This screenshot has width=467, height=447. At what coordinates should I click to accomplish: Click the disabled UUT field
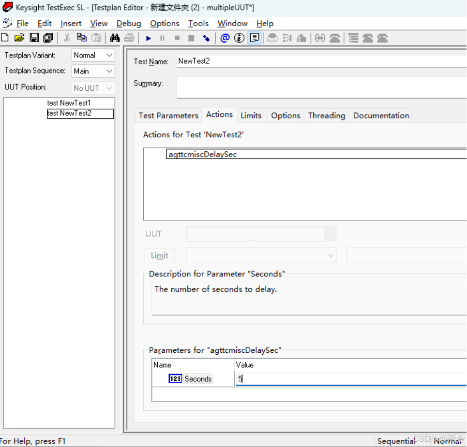point(261,234)
